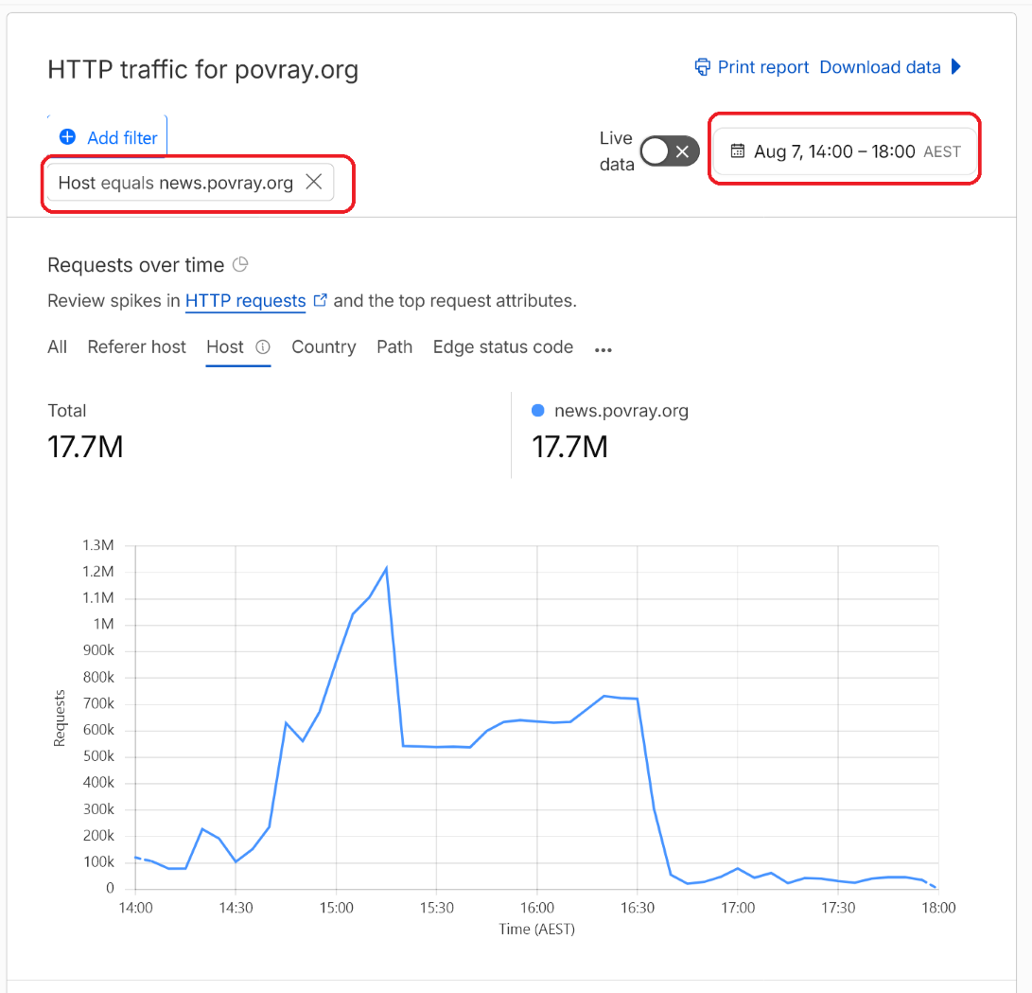Screen dimensions: 1032x993
Task: Open the more tabs ellipsis menu
Action: click(x=603, y=349)
